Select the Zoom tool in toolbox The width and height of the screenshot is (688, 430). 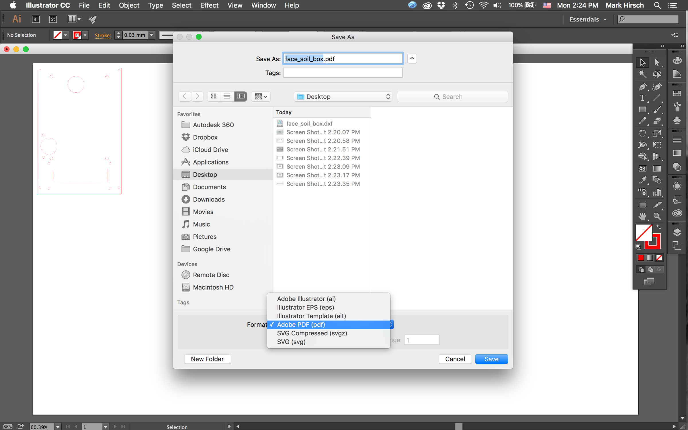(x=657, y=216)
